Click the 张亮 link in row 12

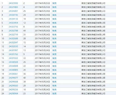tap(54, 46)
